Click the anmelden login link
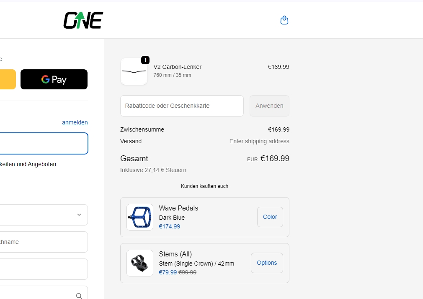 (75, 122)
